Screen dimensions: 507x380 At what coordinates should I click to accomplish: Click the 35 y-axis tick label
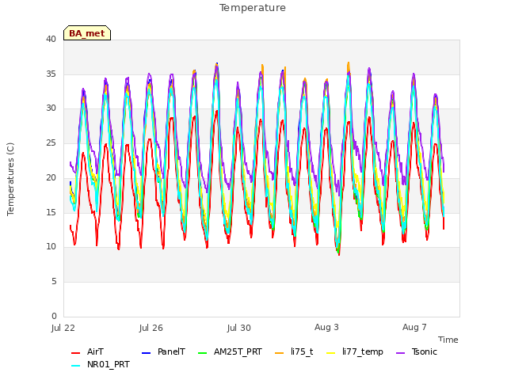click(51, 74)
